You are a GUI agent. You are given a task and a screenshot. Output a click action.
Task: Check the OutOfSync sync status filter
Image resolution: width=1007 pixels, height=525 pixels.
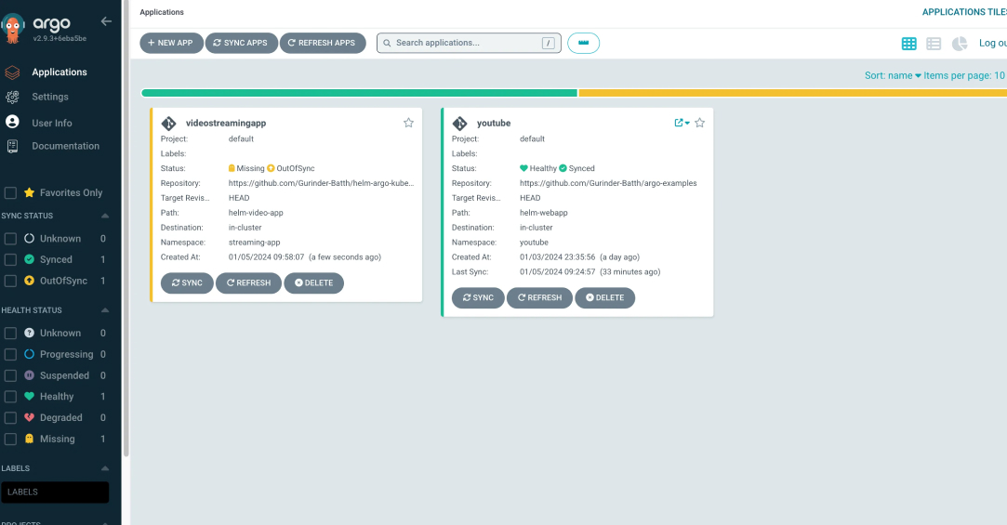tap(11, 281)
